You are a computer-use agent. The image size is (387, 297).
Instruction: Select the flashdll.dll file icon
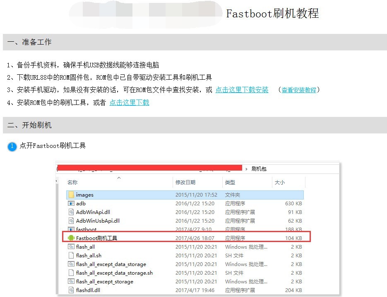pos(71,290)
